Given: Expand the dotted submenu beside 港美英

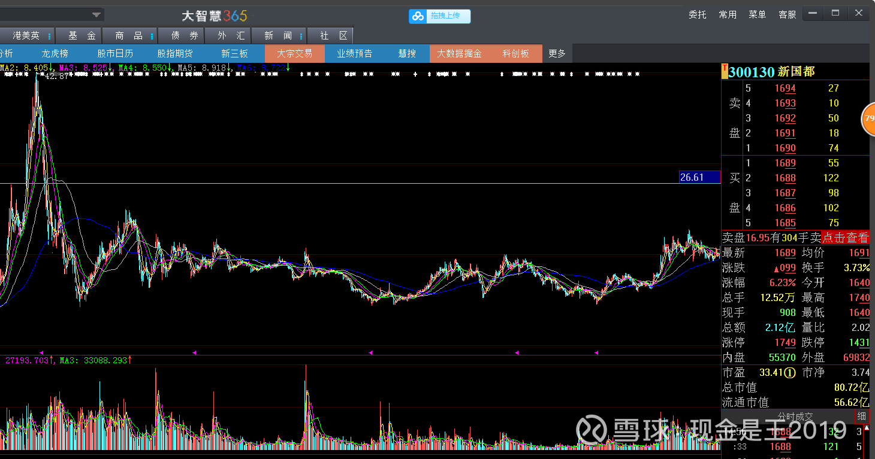Looking at the screenshot, I should (49, 36).
